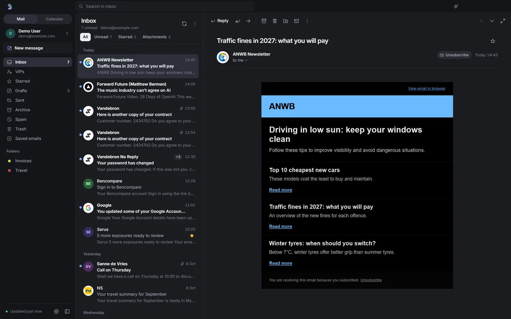Archive the open email via toolbar icon
The image size is (511, 319).
point(264,21)
